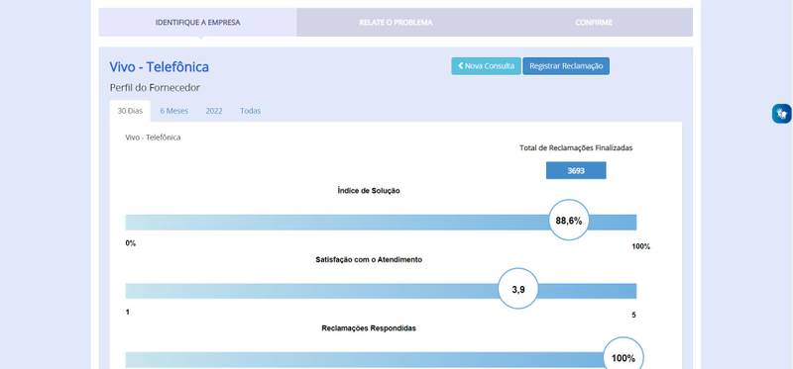This screenshot has width=793, height=369.
Task: Click the 3,9 satisfaction rating marker
Action: tap(518, 289)
